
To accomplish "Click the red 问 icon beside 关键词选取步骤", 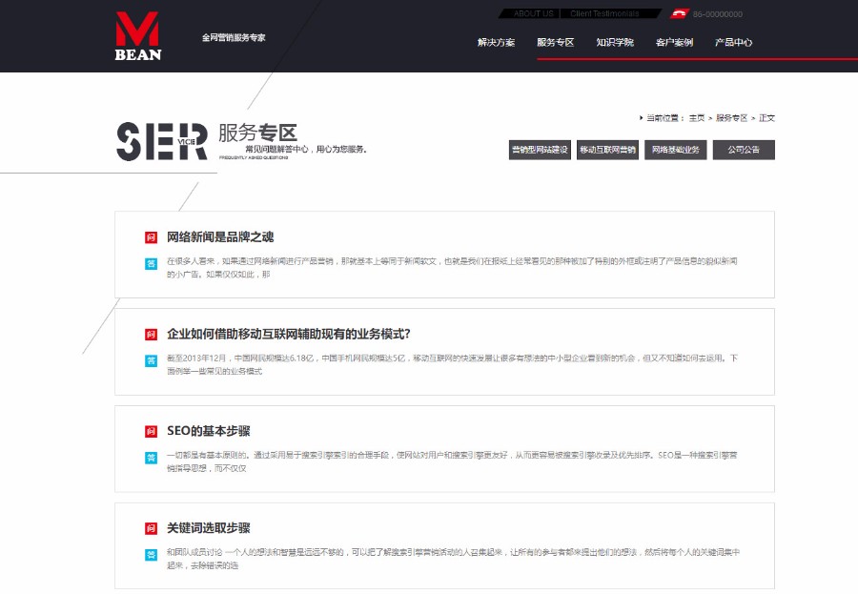I will (151, 528).
